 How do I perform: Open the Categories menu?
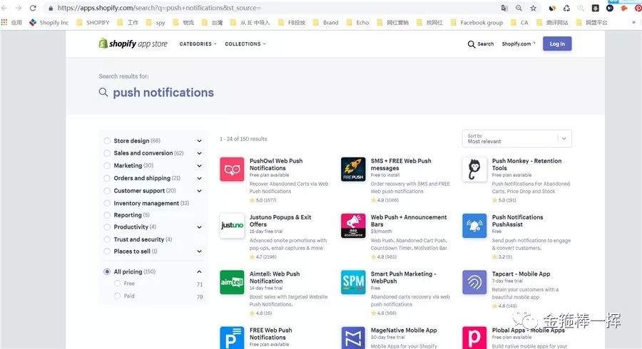click(x=198, y=44)
